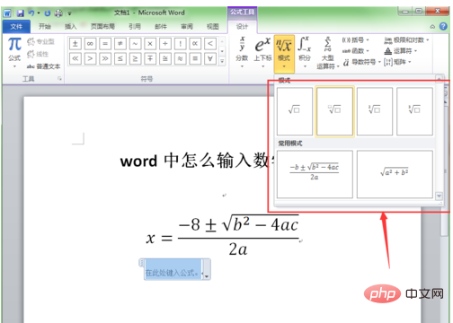453x323 pixels.
Task: Select the highlighted radical with degree template
Action: [x=334, y=111]
